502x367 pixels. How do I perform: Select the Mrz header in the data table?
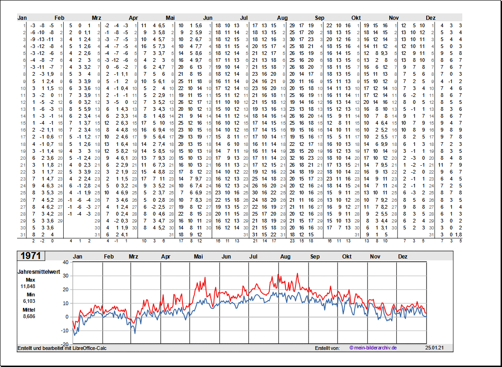coord(97,18)
